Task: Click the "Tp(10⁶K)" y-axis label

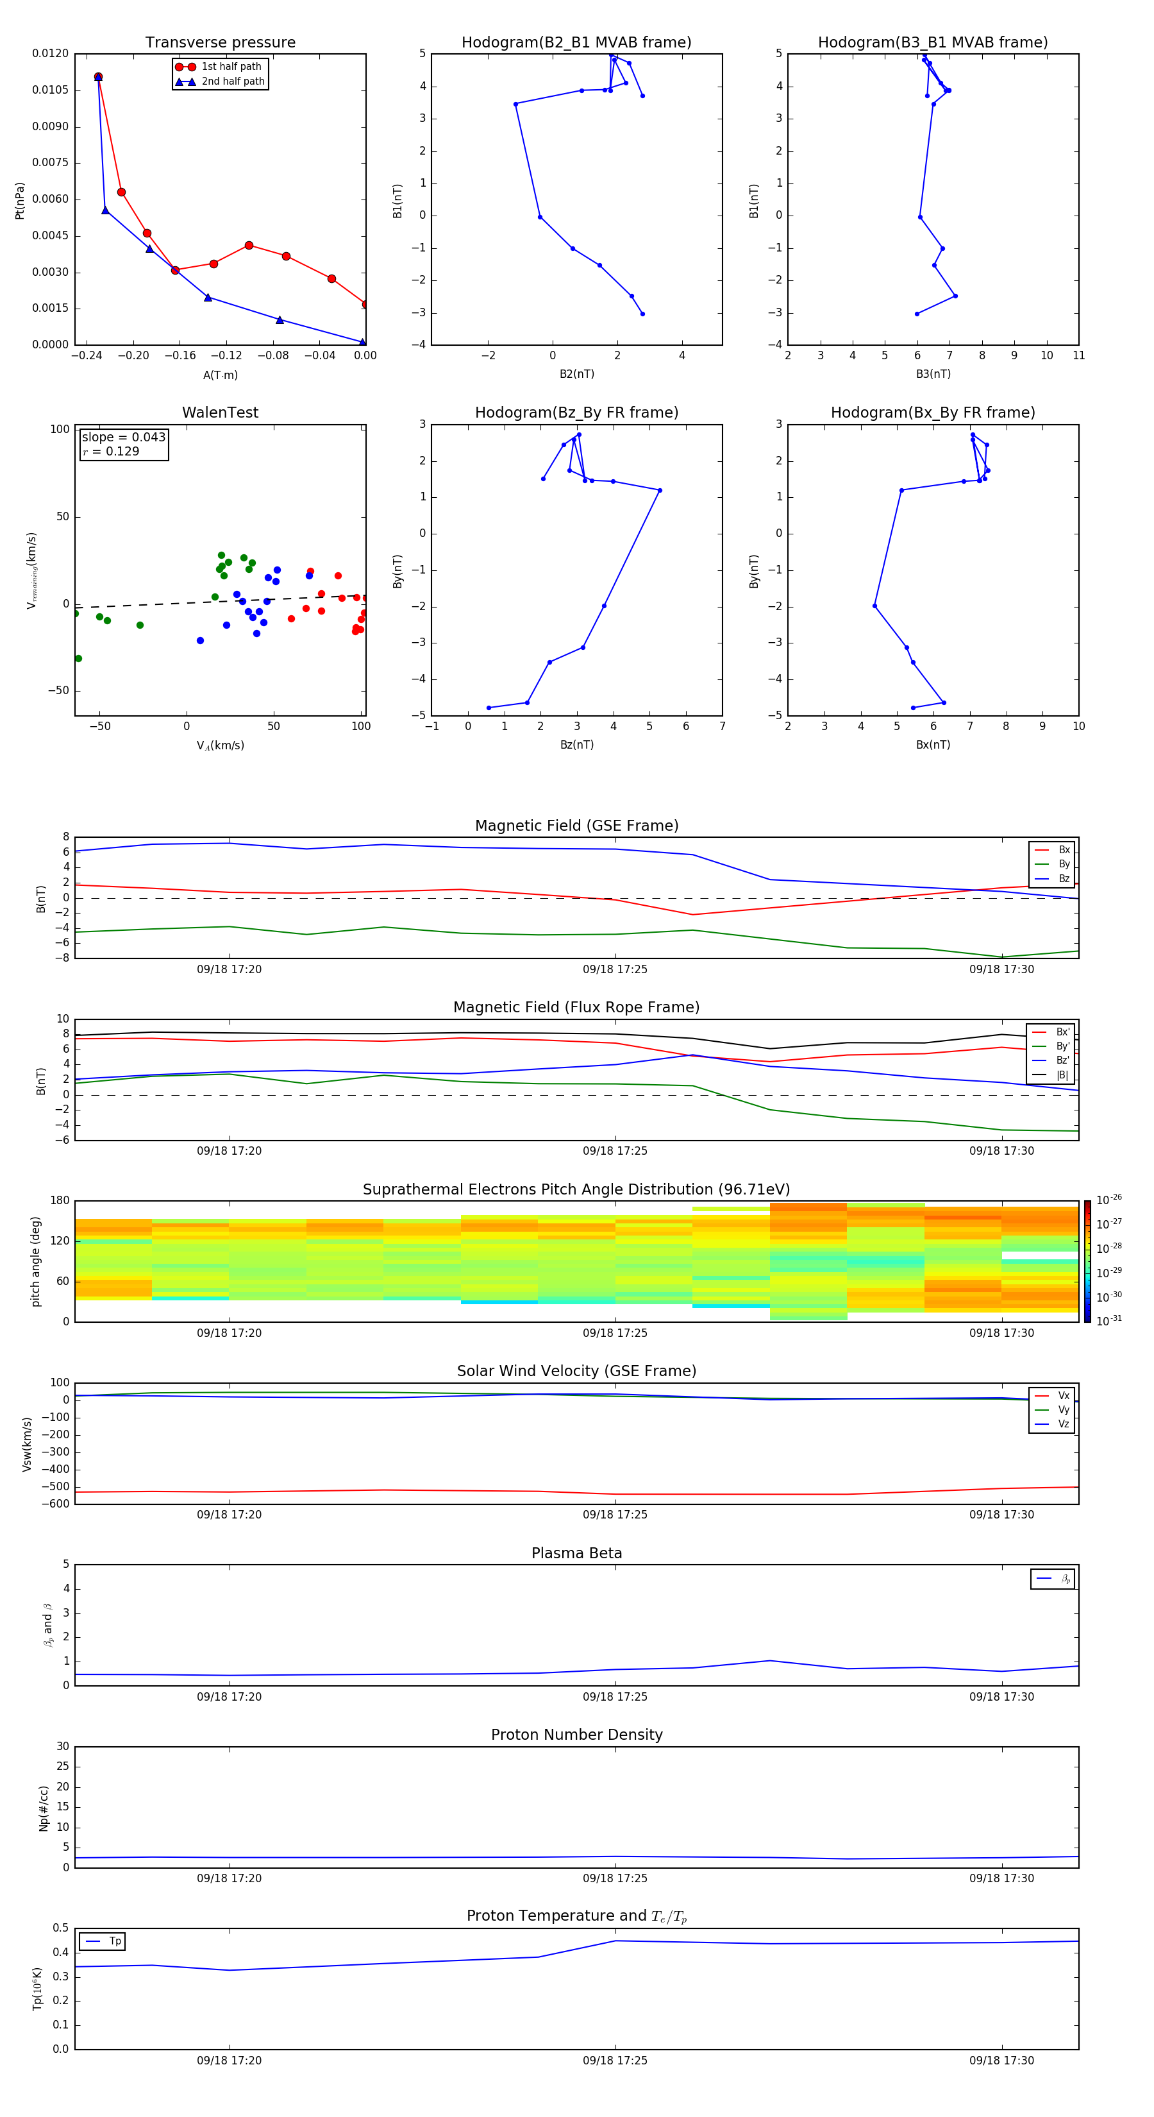Action: pyautogui.click(x=37, y=1989)
